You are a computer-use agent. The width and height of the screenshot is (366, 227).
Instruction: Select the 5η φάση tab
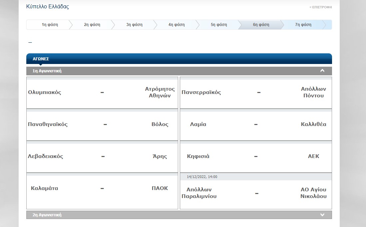219,25
